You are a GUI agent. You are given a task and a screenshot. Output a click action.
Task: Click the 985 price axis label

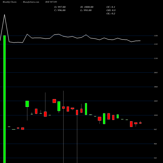156,129
